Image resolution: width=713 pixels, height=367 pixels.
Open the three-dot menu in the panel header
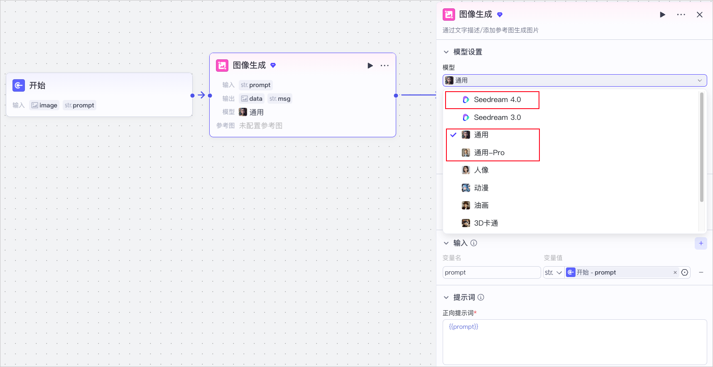[x=681, y=15]
